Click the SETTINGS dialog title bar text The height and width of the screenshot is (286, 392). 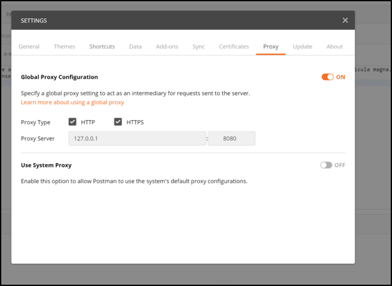click(34, 20)
